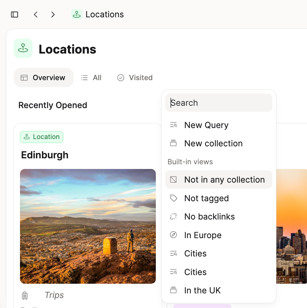Click the Built-in views section label
The width and height of the screenshot is (307, 308).
(x=190, y=162)
